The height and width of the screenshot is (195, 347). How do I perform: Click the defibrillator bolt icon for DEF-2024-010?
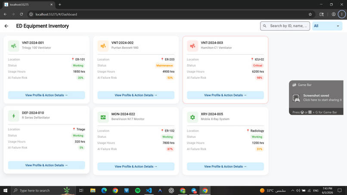pos(14,116)
